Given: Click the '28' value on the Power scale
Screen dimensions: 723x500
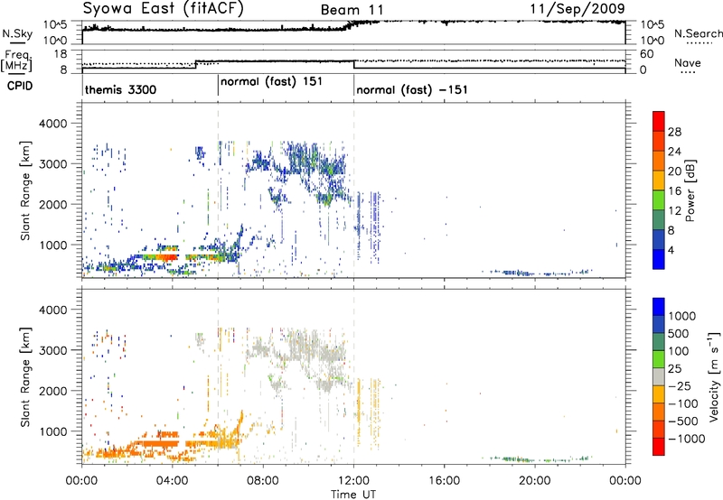Looking at the screenshot, I should [674, 132].
